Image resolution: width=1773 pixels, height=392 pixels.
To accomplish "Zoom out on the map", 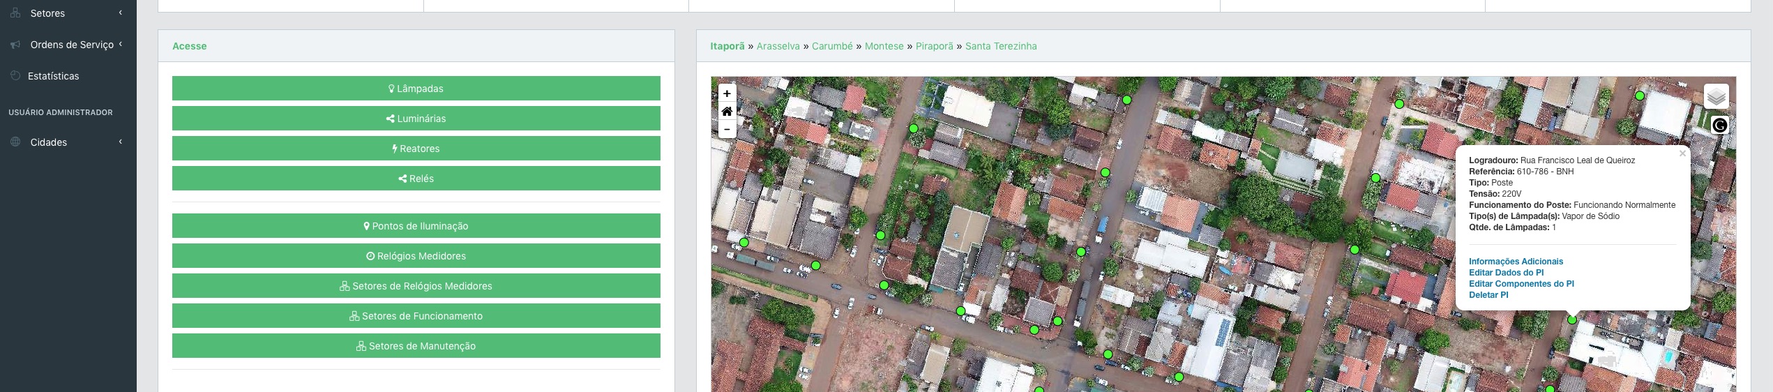I will [x=727, y=130].
